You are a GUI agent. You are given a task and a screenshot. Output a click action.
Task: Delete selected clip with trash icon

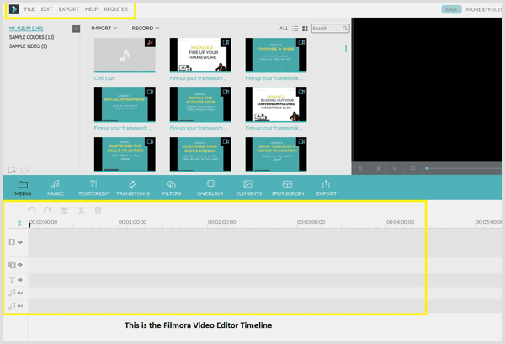point(98,210)
